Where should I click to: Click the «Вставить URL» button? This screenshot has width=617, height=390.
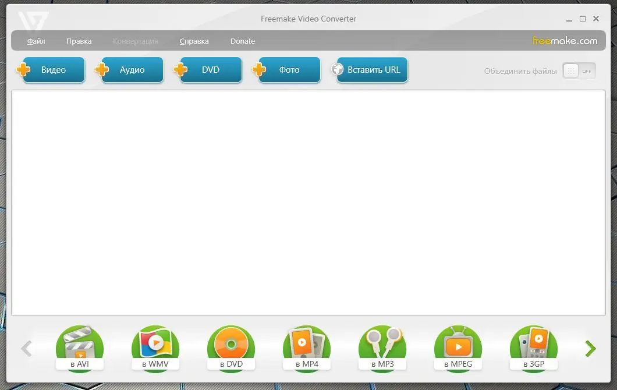tap(369, 69)
